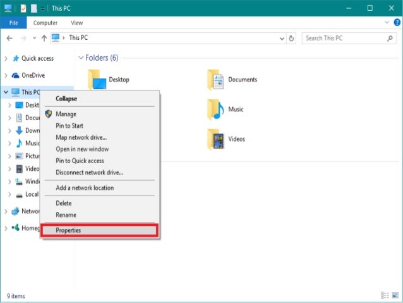Open Properties from the context menu
This screenshot has width=403, height=303.
99,230
